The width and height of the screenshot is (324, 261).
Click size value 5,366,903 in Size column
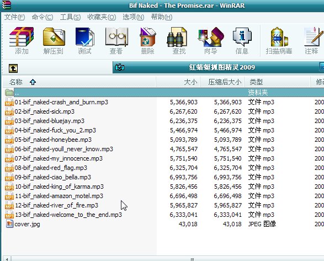(183, 102)
